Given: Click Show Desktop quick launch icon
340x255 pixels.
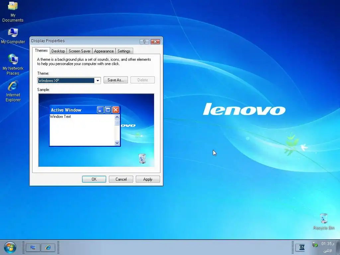Looking at the screenshot, I should click(x=33, y=247).
